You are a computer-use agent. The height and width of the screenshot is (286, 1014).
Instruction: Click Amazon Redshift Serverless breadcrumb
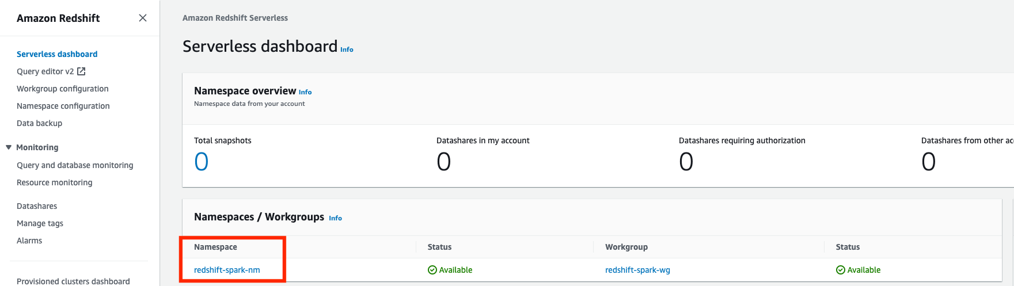point(235,18)
